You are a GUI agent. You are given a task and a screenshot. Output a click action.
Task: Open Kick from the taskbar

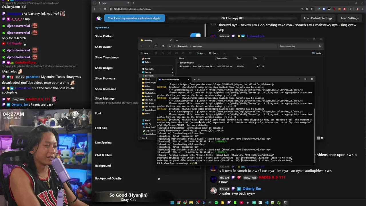(235, 203)
